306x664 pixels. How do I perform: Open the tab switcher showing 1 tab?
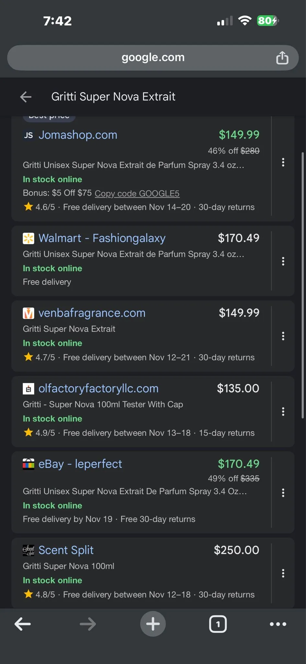(218, 624)
